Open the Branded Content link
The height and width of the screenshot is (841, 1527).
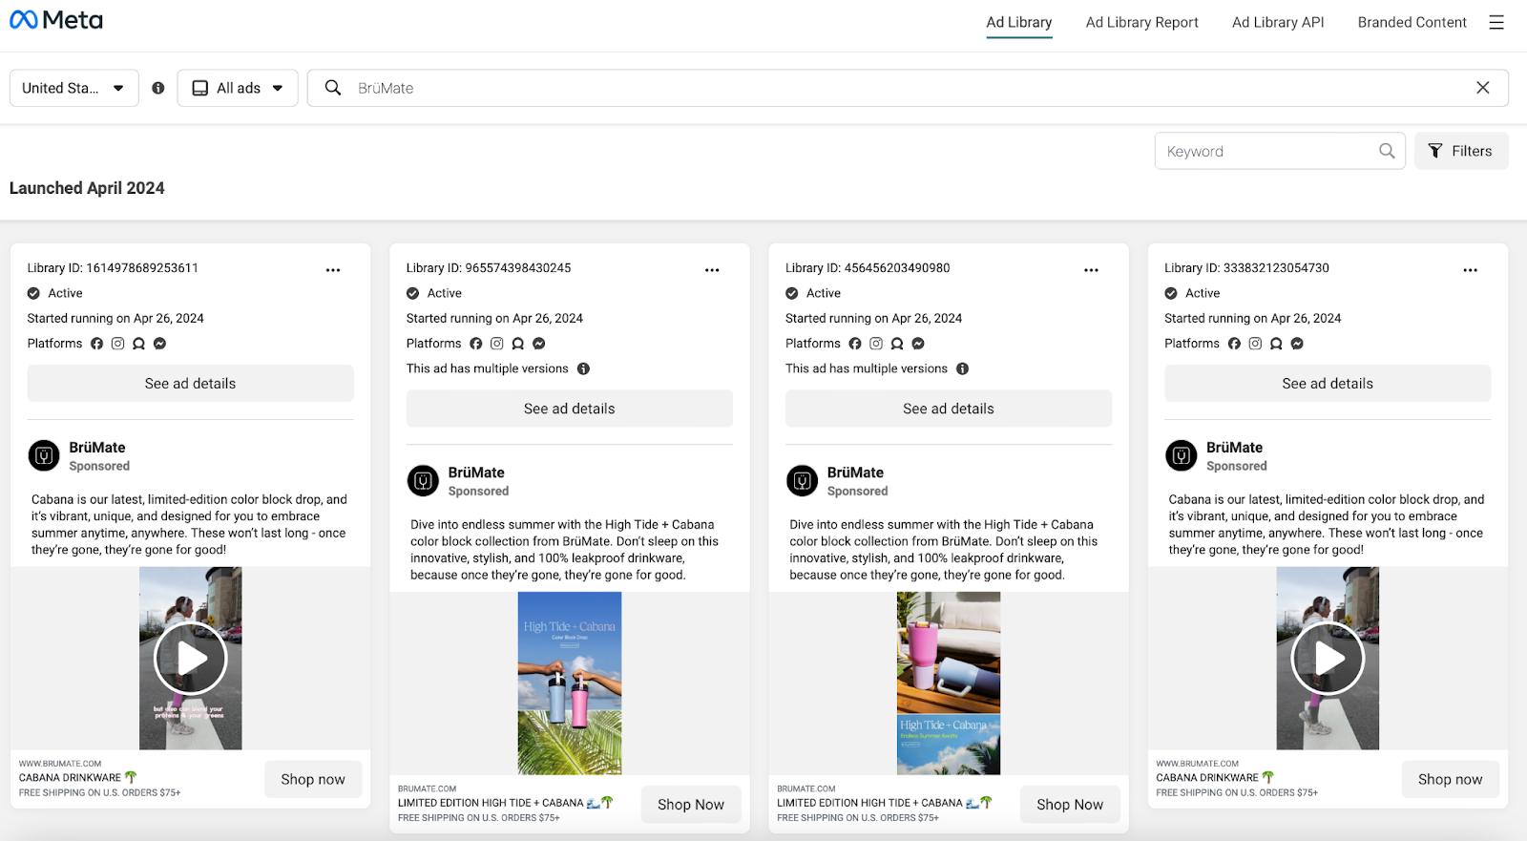[1412, 22]
